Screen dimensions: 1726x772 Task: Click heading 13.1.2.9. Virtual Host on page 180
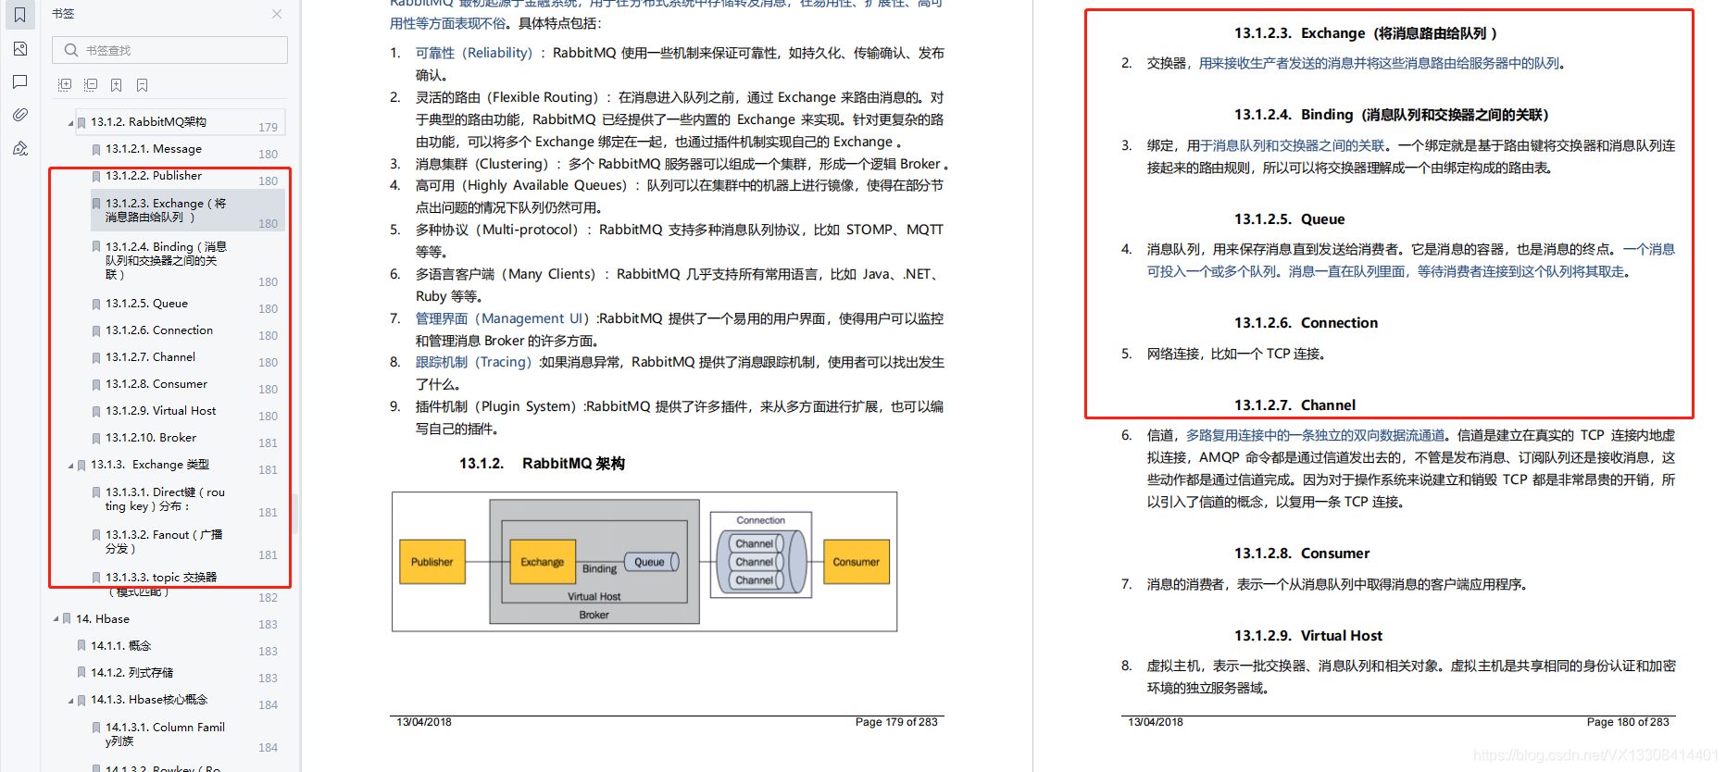click(1308, 636)
